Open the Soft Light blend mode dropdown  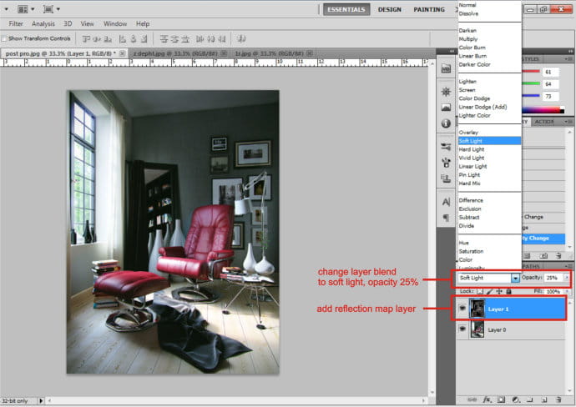tap(488, 278)
